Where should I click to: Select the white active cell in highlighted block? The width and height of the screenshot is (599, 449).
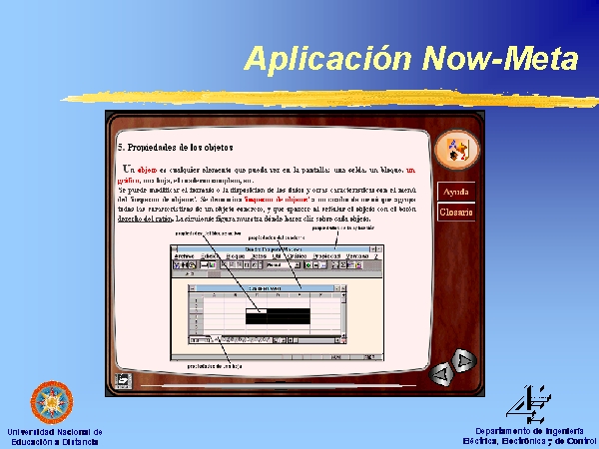256,311
